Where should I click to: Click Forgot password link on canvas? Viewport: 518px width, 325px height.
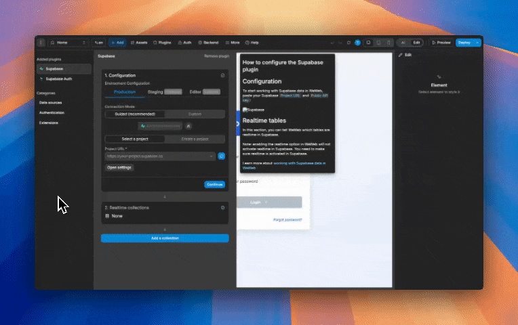[x=287, y=220]
